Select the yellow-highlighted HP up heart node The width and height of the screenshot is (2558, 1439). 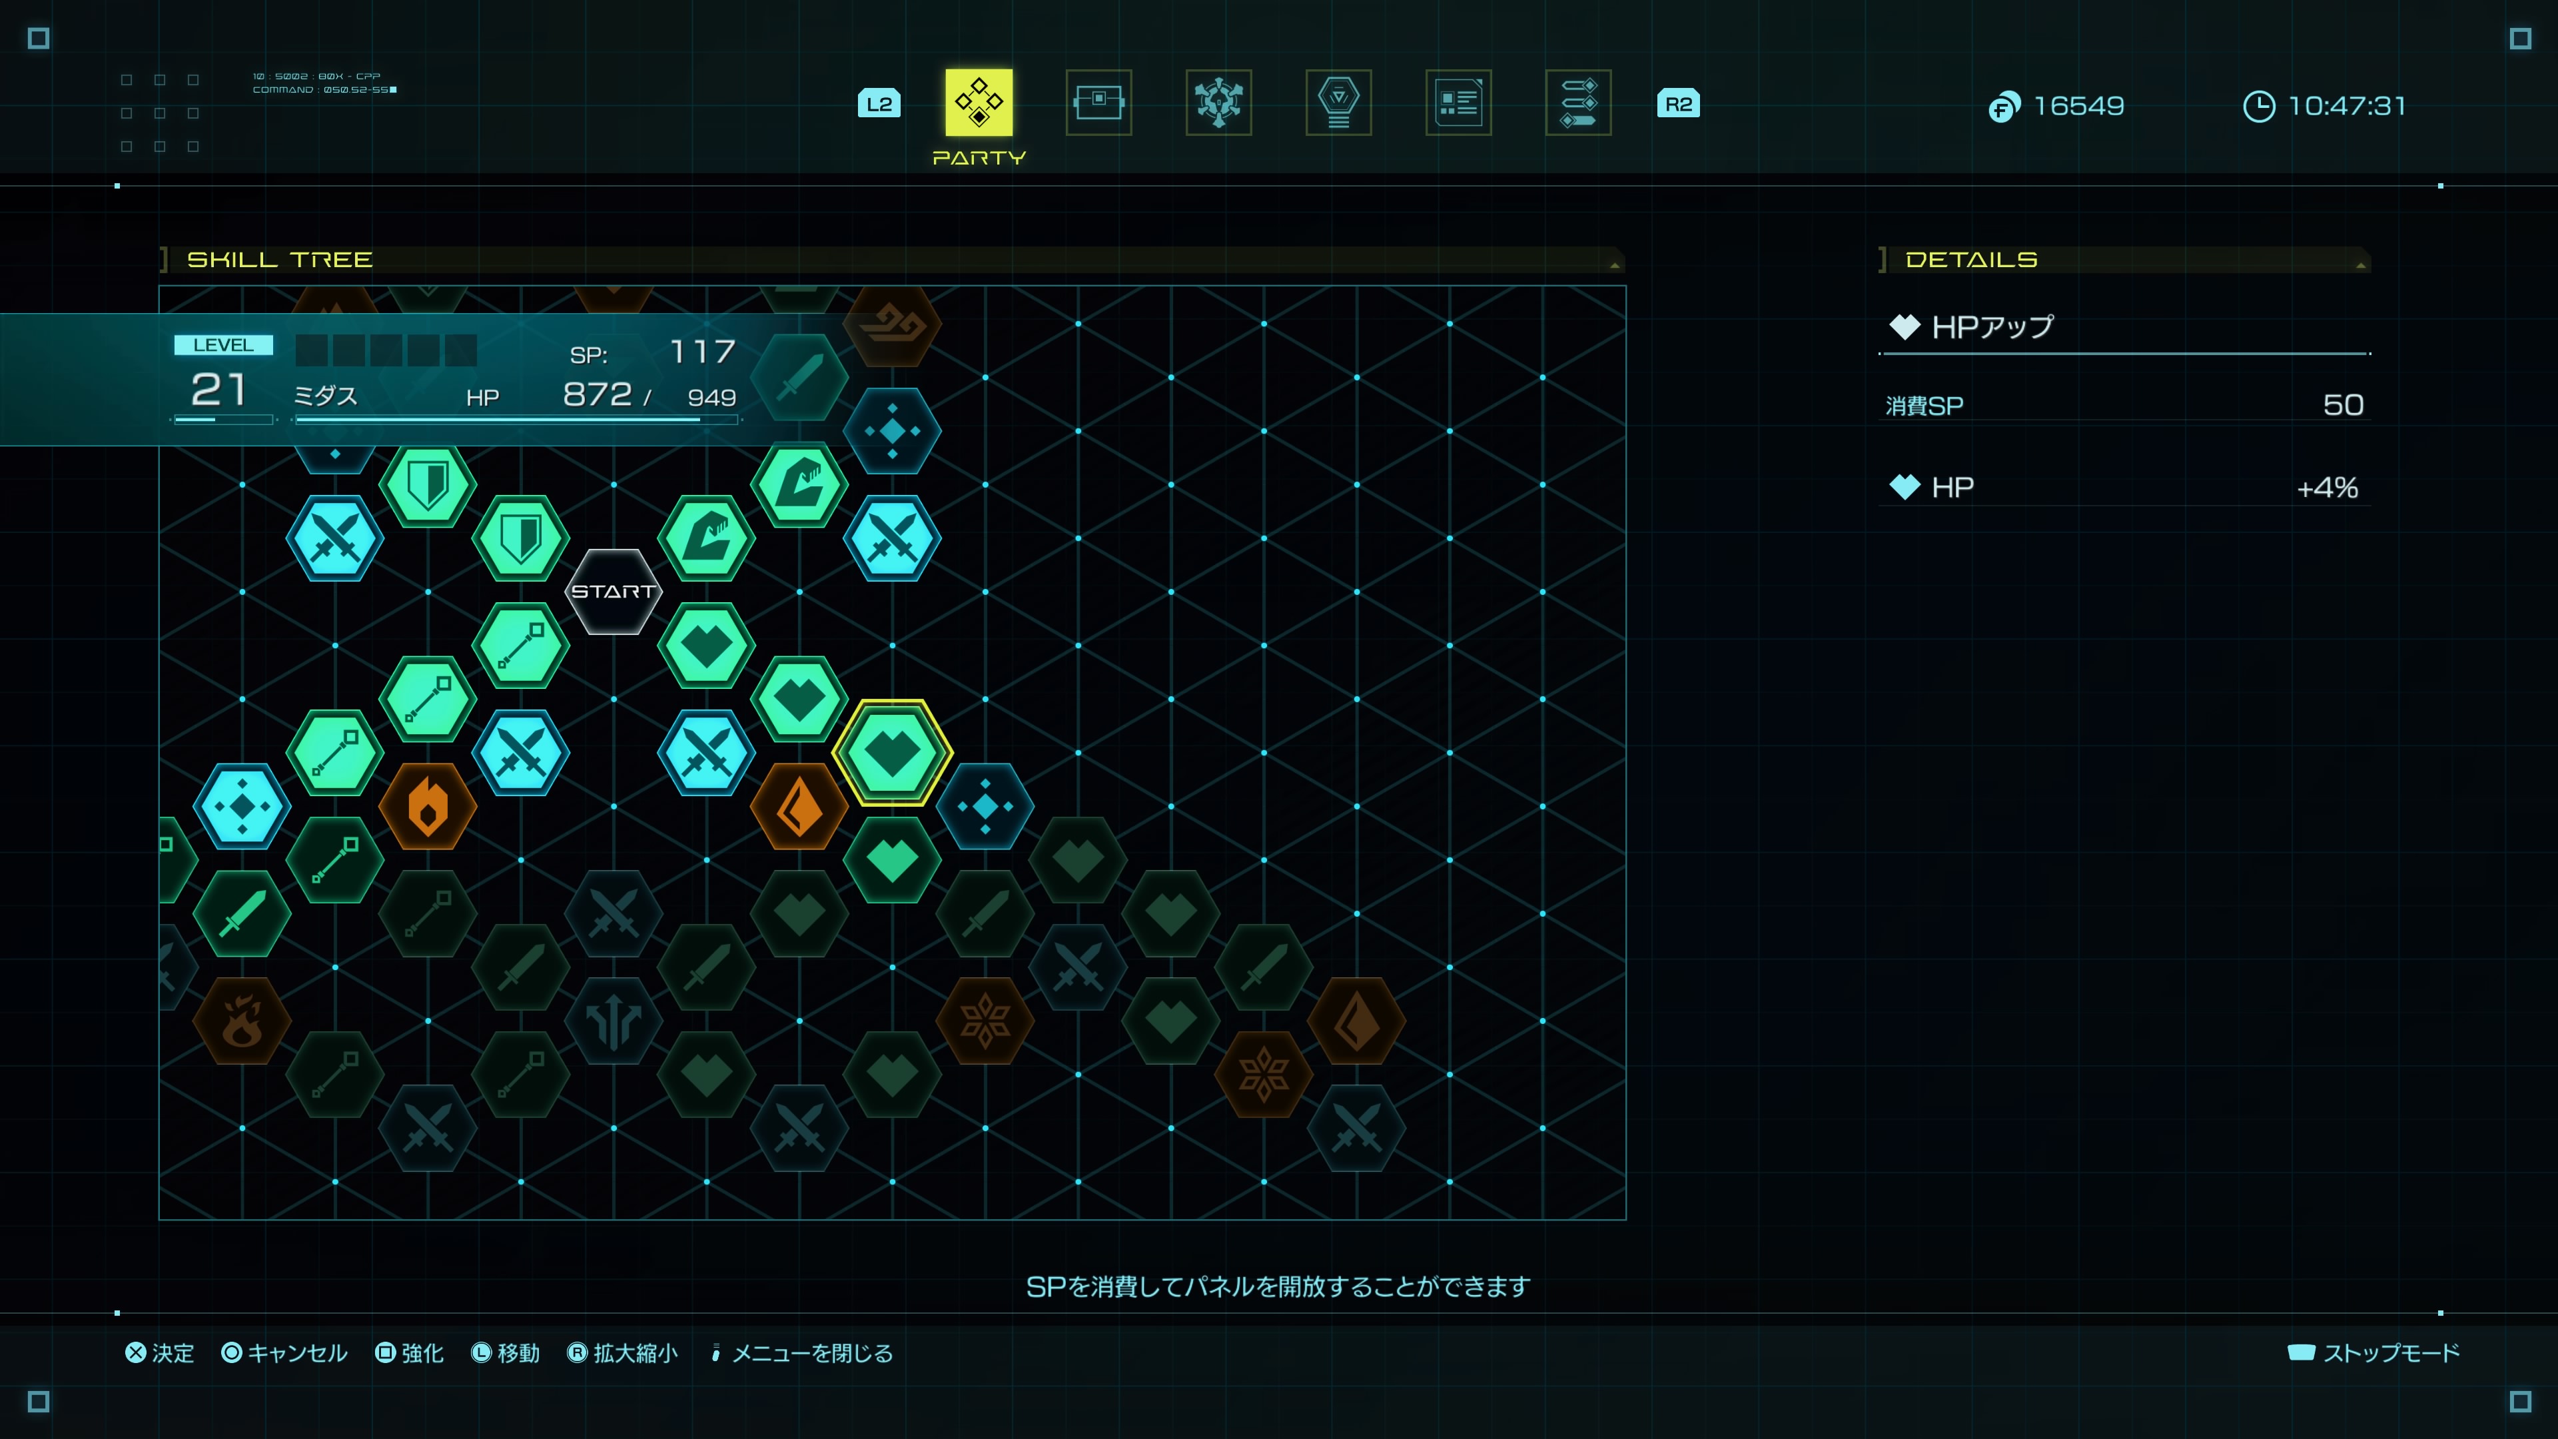[892, 751]
